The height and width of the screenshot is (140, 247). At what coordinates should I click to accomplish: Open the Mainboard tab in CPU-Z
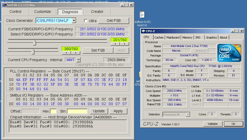click(173, 38)
